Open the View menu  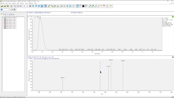point(10,3)
